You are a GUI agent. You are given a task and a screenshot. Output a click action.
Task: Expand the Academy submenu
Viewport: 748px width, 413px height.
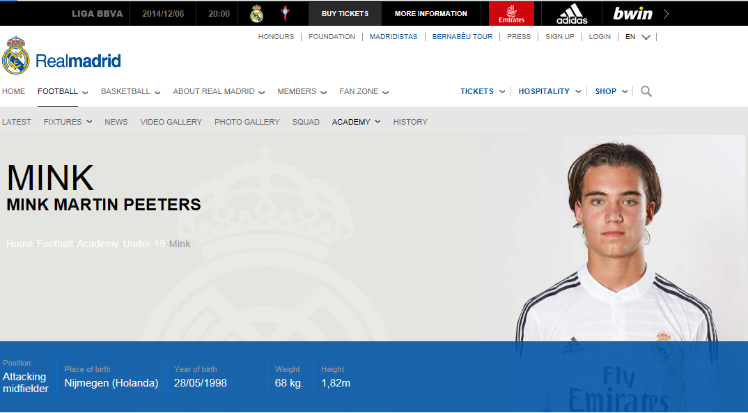357,122
